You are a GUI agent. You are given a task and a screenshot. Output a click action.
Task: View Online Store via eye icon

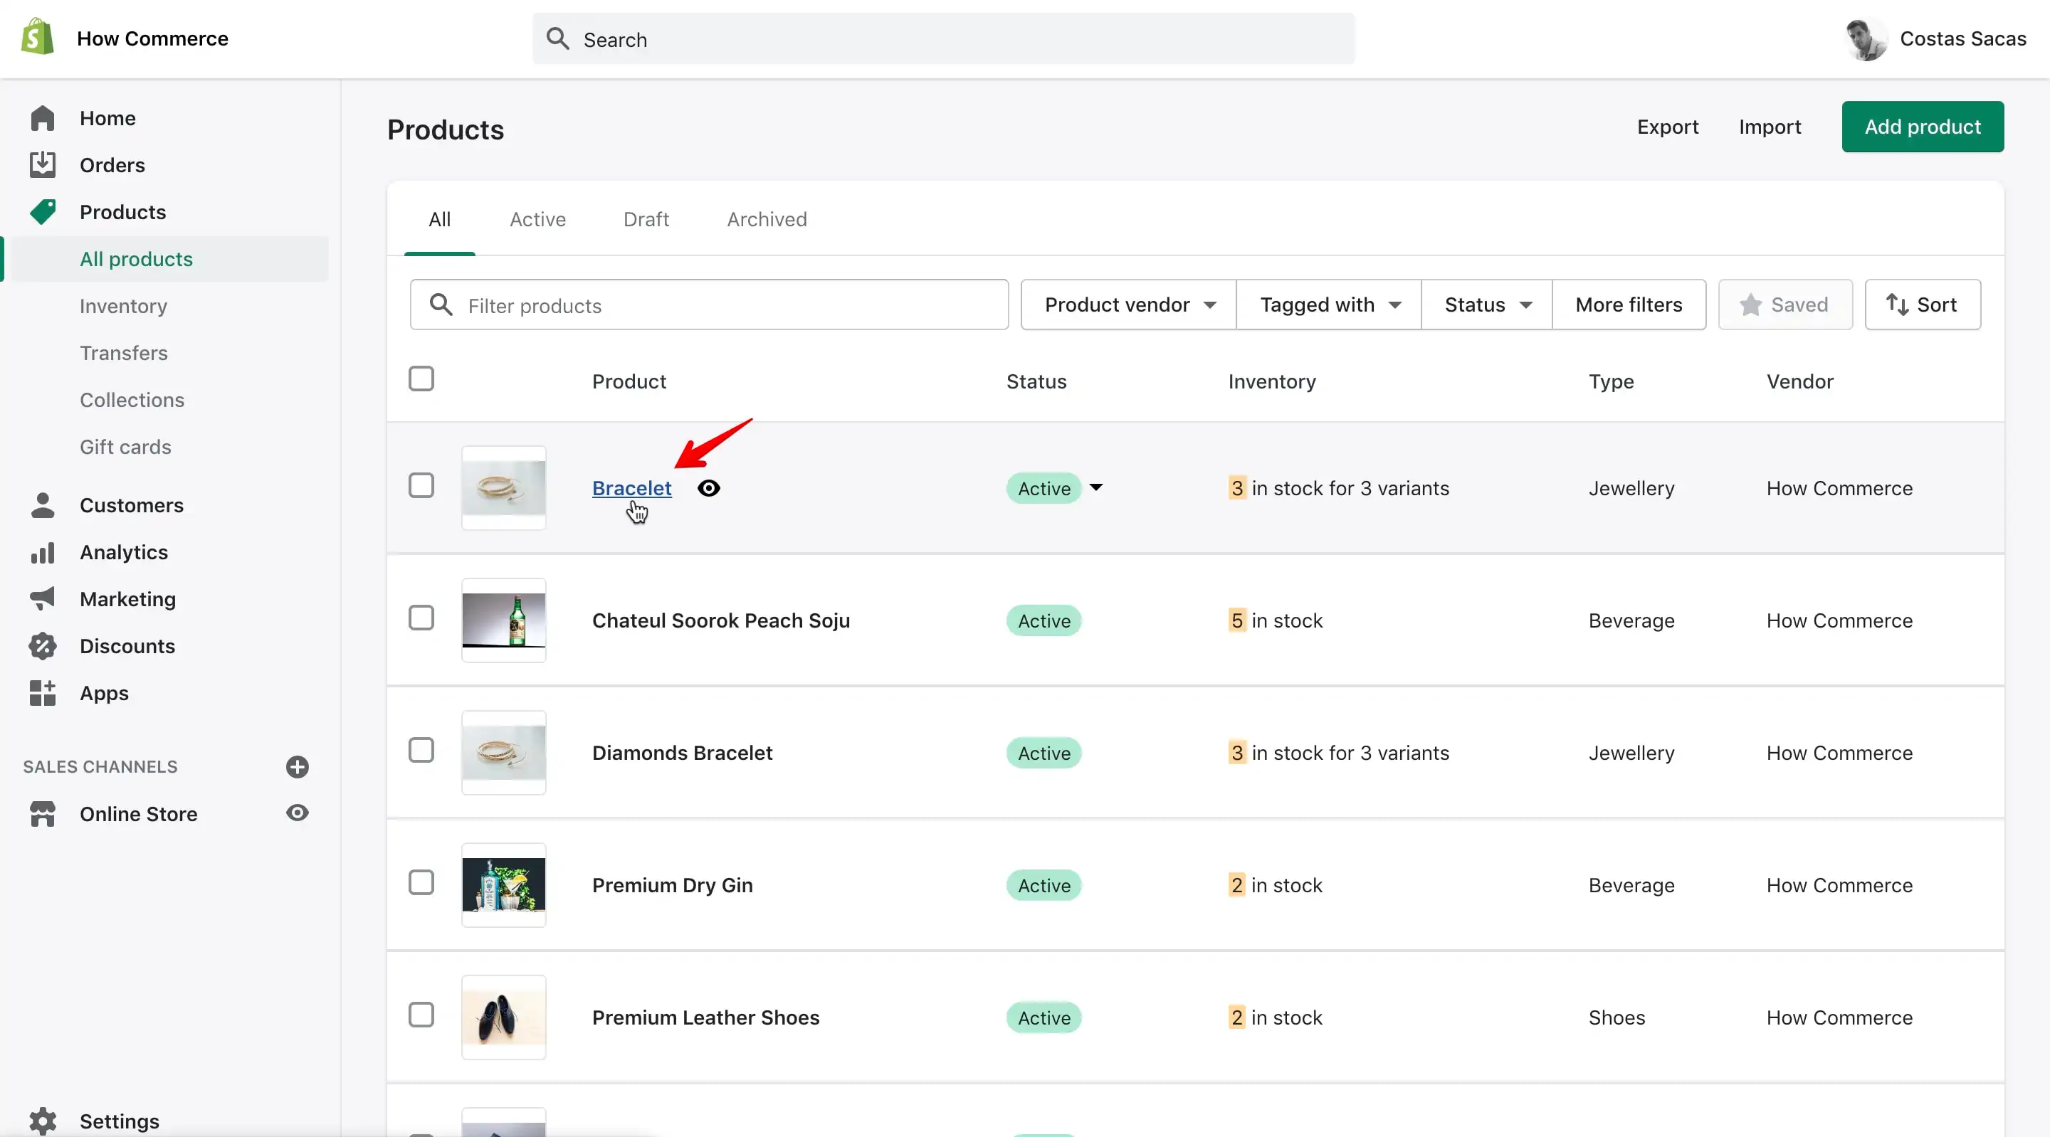pyautogui.click(x=298, y=813)
